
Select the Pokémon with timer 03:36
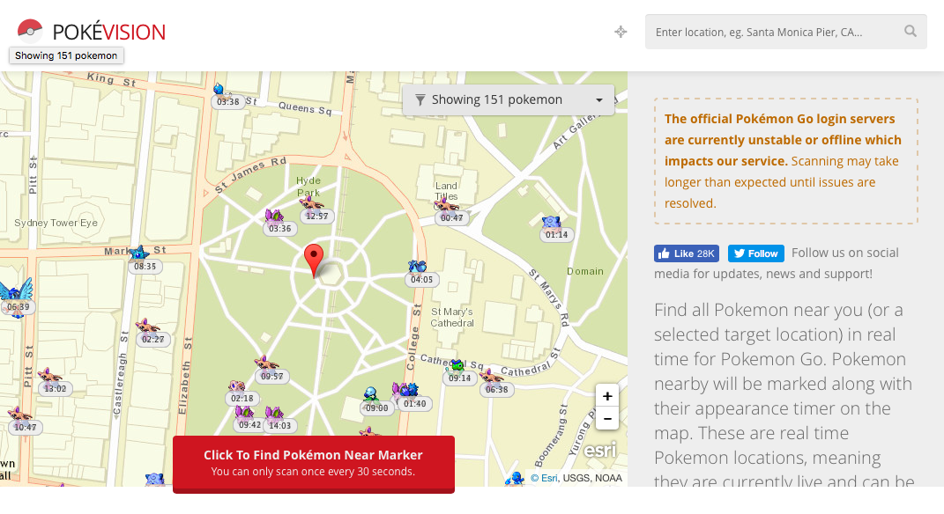click(274, 216)
